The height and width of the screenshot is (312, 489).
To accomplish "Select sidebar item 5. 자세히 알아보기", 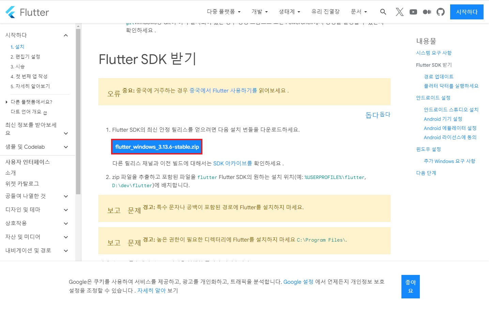I will pyautogui.click(x=30, y=86).
